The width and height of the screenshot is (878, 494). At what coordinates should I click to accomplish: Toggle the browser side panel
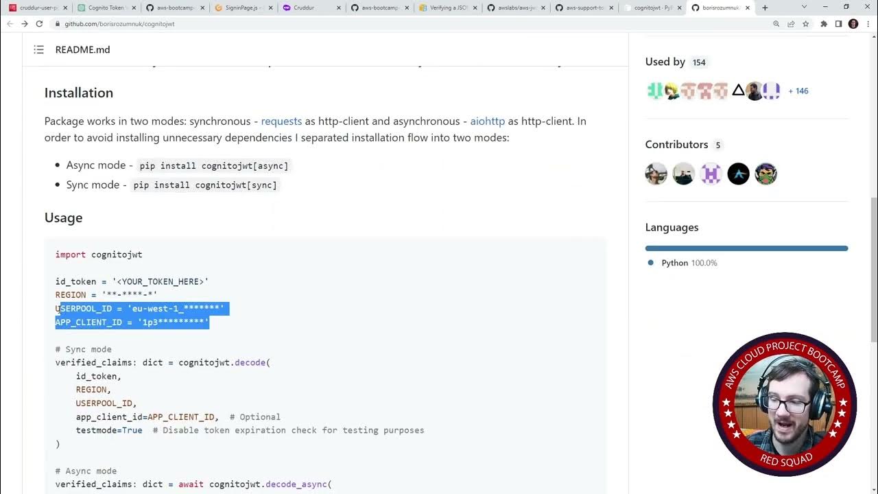[838, 23]
